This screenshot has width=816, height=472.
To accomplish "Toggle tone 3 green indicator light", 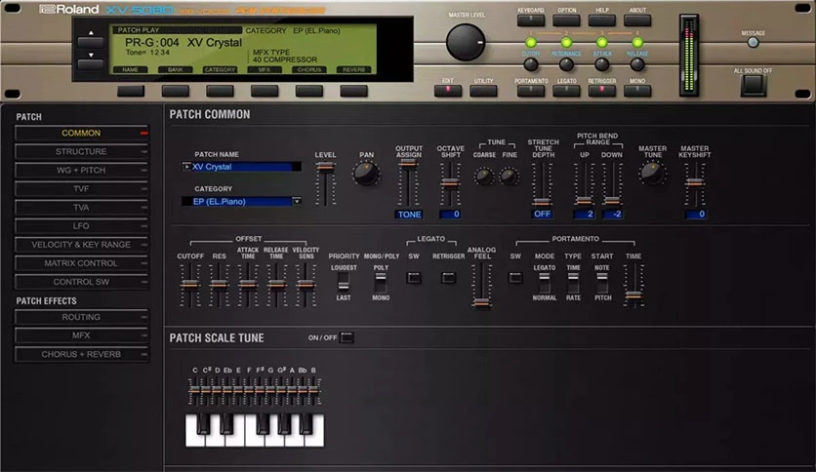I will tap(601, 43).
